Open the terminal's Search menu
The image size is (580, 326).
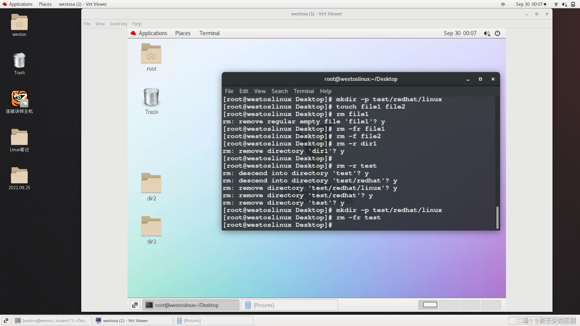click(279, 91)
